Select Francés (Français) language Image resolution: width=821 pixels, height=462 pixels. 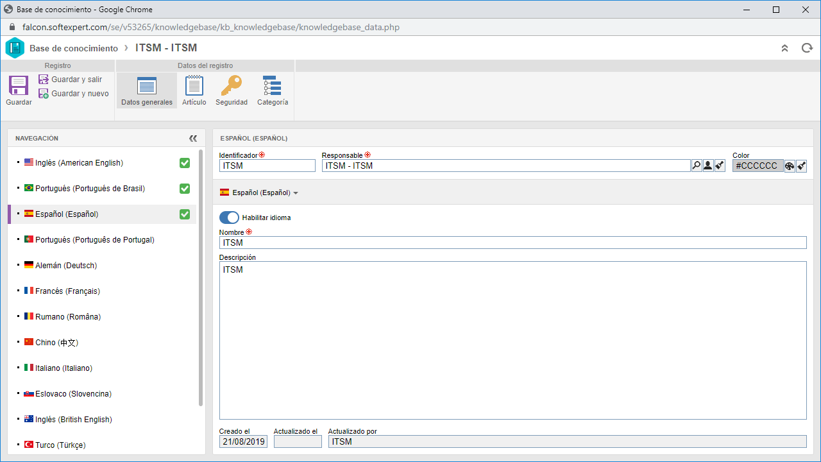[103, 291]
